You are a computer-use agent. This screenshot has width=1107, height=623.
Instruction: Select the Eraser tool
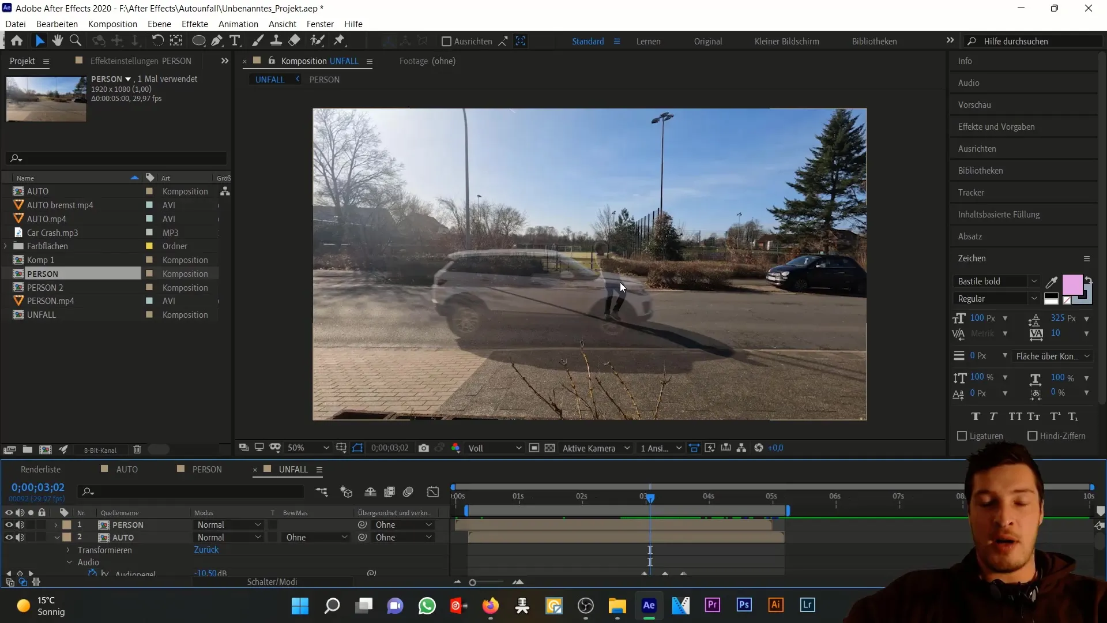pos(294,41)
